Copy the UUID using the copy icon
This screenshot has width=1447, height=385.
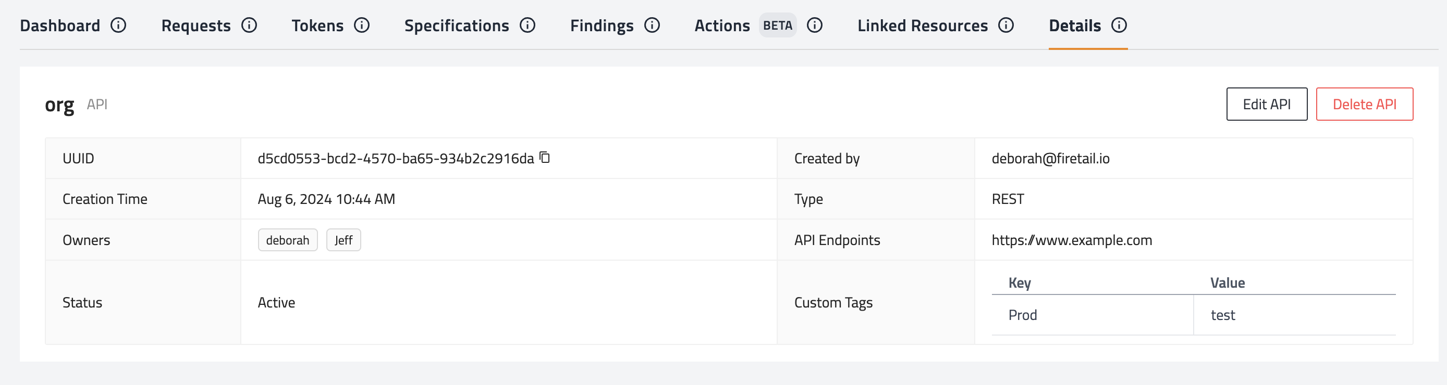pos(544,158)
